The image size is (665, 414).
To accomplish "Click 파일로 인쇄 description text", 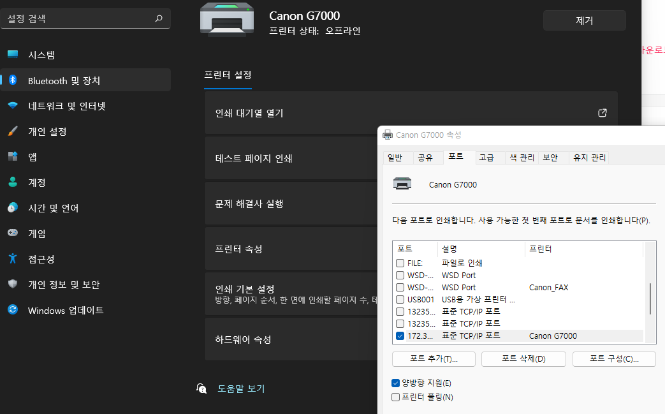I will (x=462, y=263).
